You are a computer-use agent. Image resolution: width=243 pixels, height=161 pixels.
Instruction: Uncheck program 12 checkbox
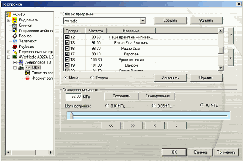[67, 37]
